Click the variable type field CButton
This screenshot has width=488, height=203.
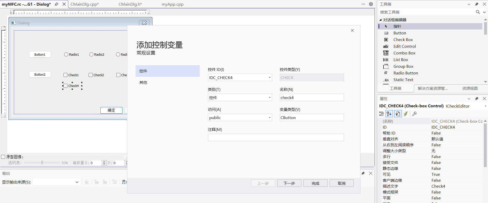point(312,118)
